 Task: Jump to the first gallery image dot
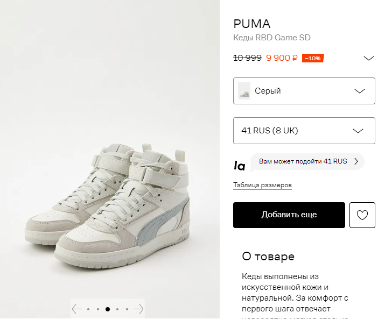(x=88, y=309)
